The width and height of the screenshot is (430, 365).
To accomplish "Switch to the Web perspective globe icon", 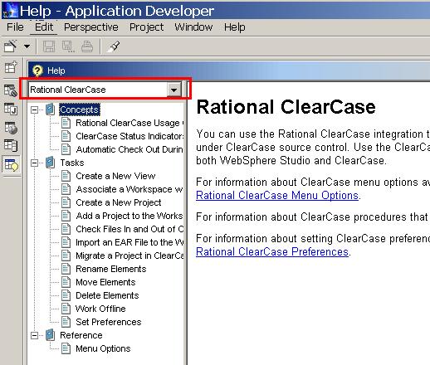I will (11, 128).
